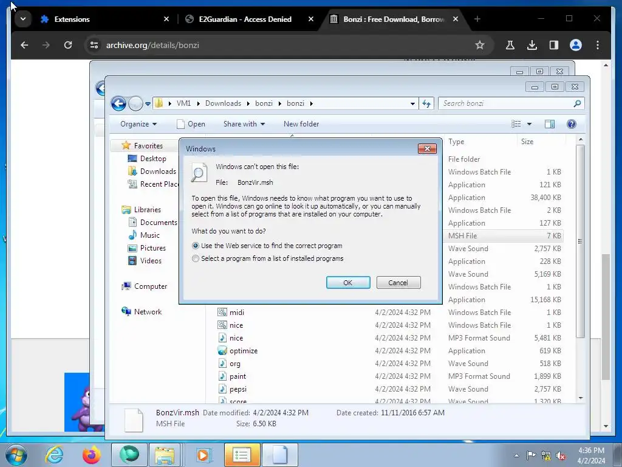This screenshot has width=622, height=467.
Task: Expand the view options dropdown arrow
Action: click(x=529, y=124)
